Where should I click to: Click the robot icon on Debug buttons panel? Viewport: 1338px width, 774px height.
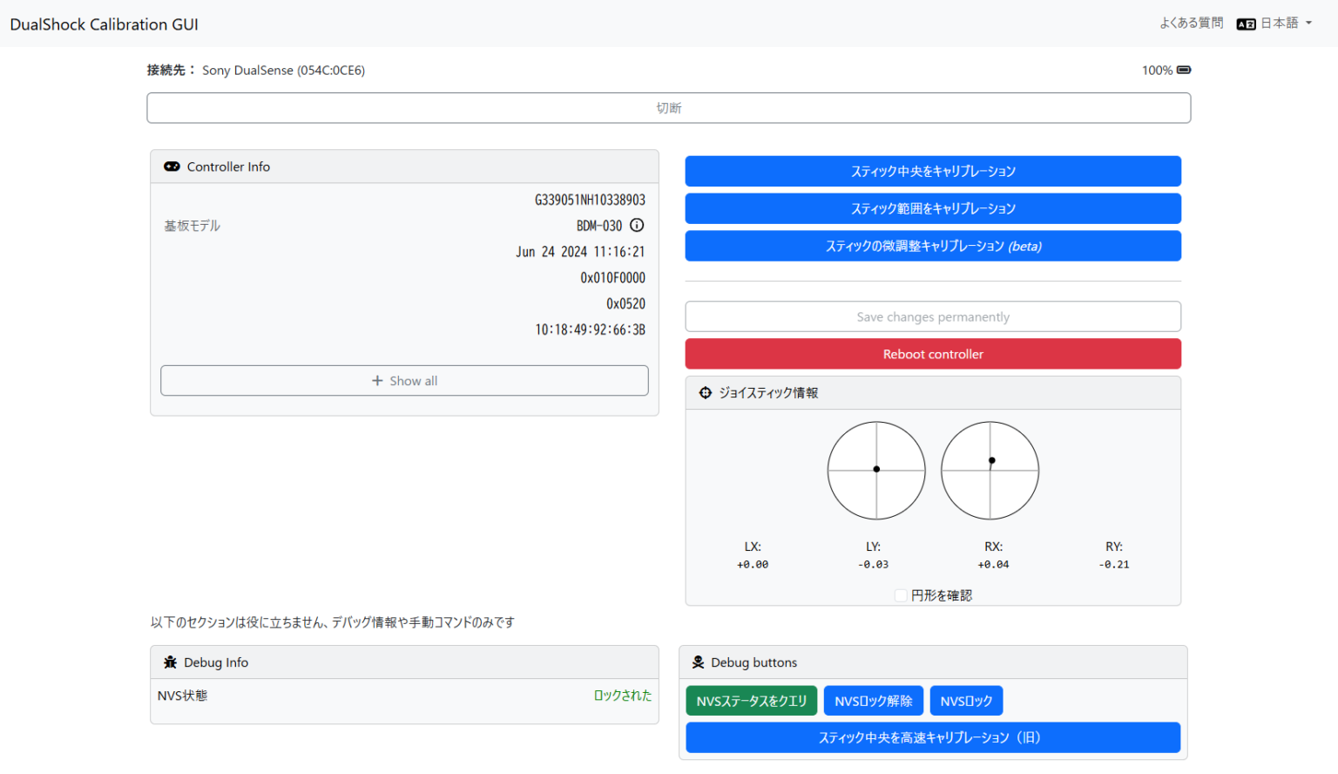tap(697, 662)
